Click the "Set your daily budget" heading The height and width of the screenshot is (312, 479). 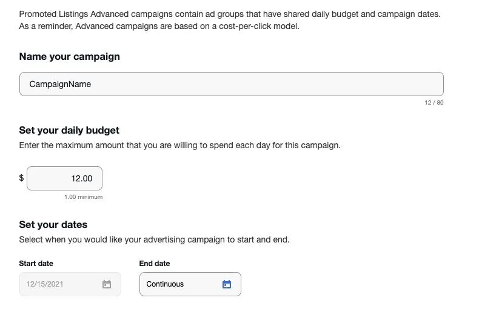(x=69, y=131)
